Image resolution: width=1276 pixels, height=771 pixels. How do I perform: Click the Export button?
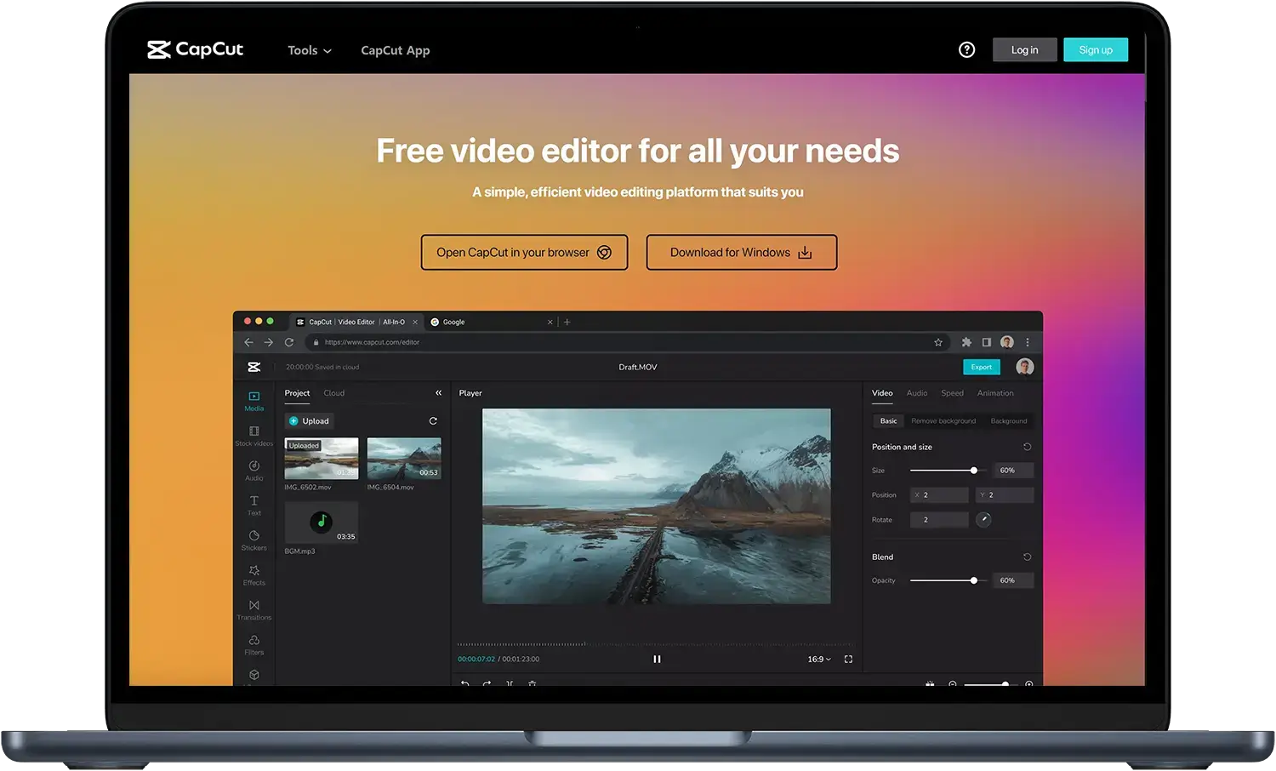[982, 367]
